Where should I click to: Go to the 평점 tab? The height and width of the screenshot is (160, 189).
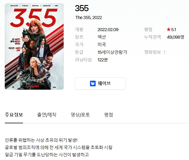point(109,115)
